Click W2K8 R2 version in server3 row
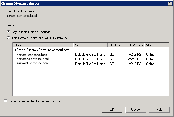The width and height of the screenshot is (174, 117). tap(135, 64)
